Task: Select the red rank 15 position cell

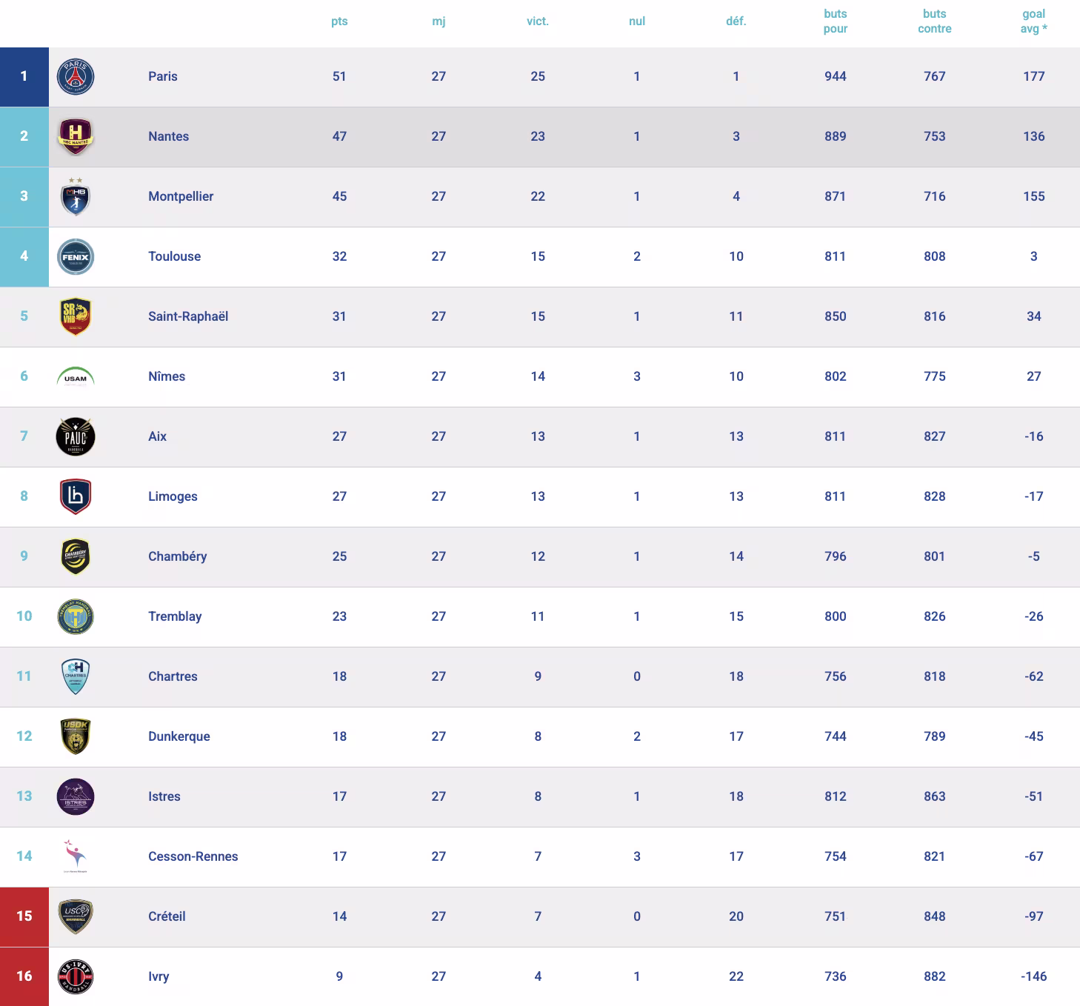Action: [x=24, y=916]
